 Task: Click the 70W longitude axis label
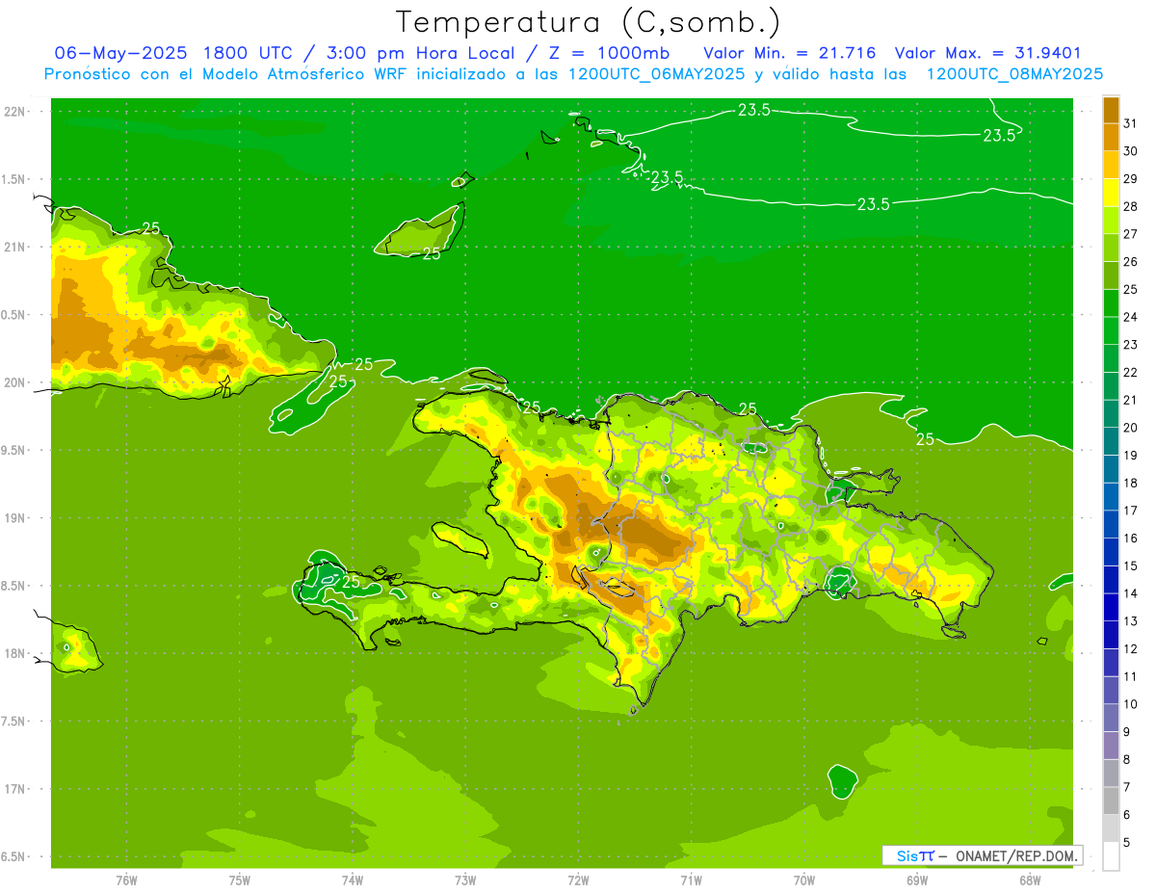[804, 880]
